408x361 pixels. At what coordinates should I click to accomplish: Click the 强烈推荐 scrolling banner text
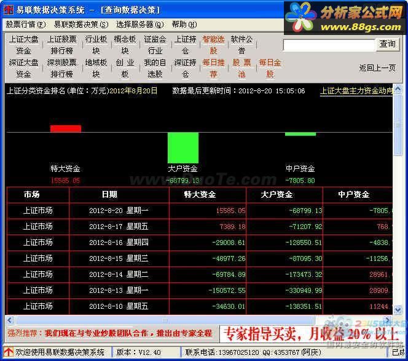coord(109,333)
